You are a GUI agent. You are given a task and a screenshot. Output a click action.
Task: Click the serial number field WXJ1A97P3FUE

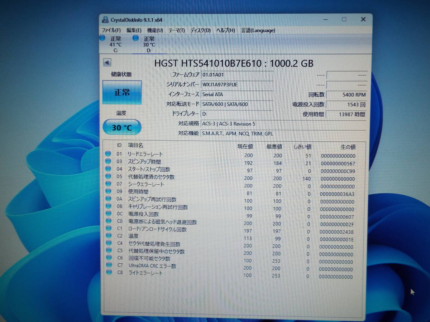(x=237, y=85)
